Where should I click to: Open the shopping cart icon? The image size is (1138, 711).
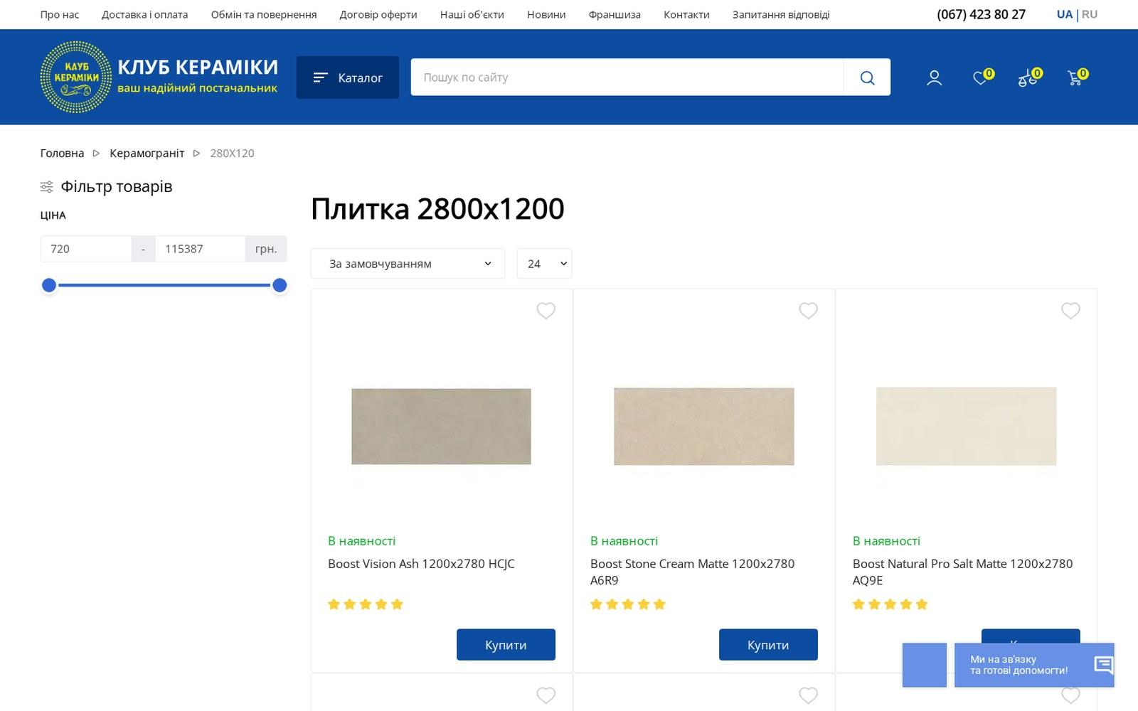1076,77
